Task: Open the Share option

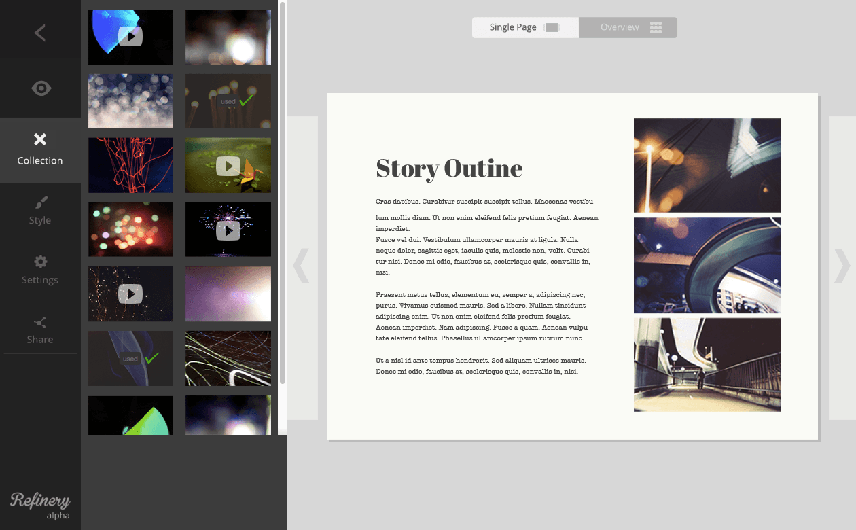Action: (40, 330)
